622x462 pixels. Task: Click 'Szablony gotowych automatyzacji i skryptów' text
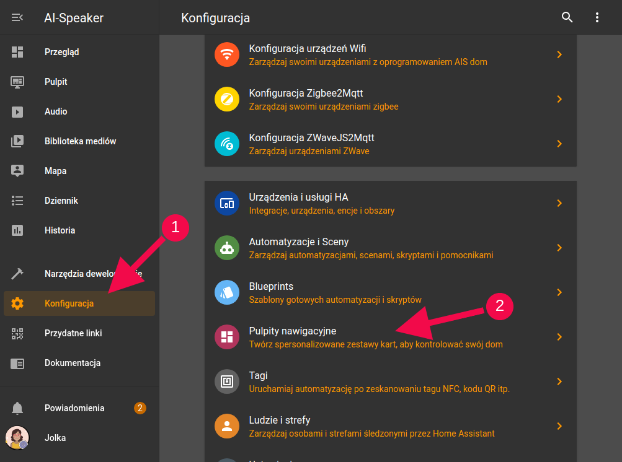coord(335,300)
